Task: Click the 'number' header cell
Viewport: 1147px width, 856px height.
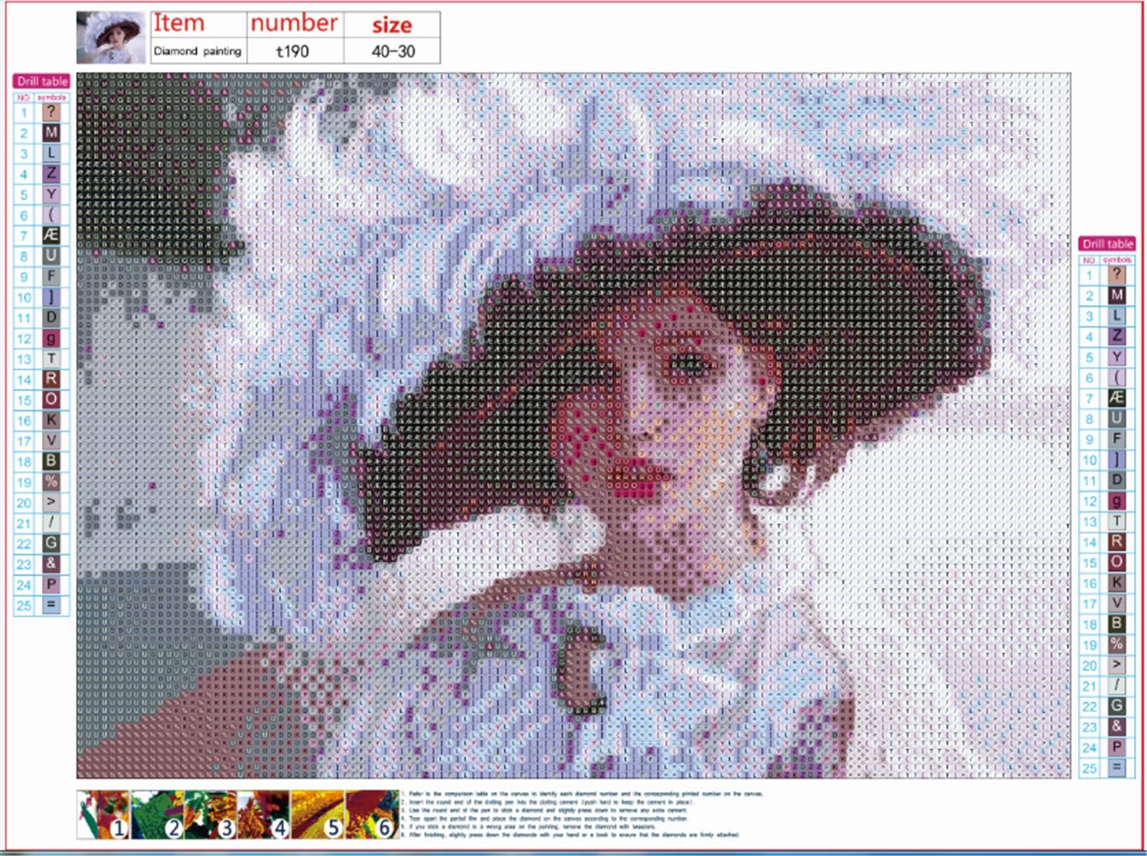Action: tap(296, 24)
